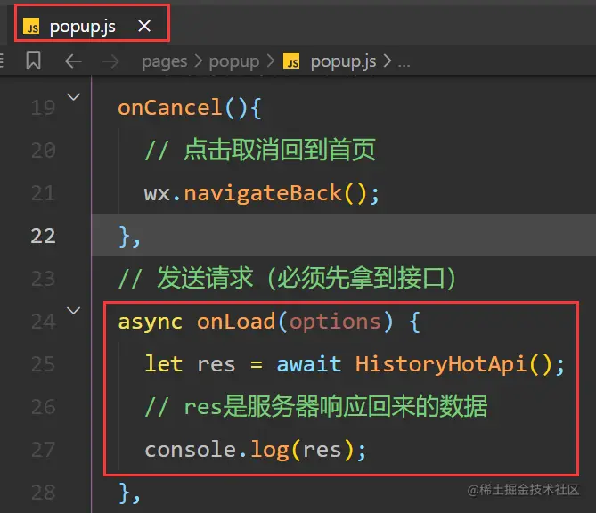Place cursor on 'onCancel' function name
This screenshot has height=513, width=596.
(x=170, y=108)
